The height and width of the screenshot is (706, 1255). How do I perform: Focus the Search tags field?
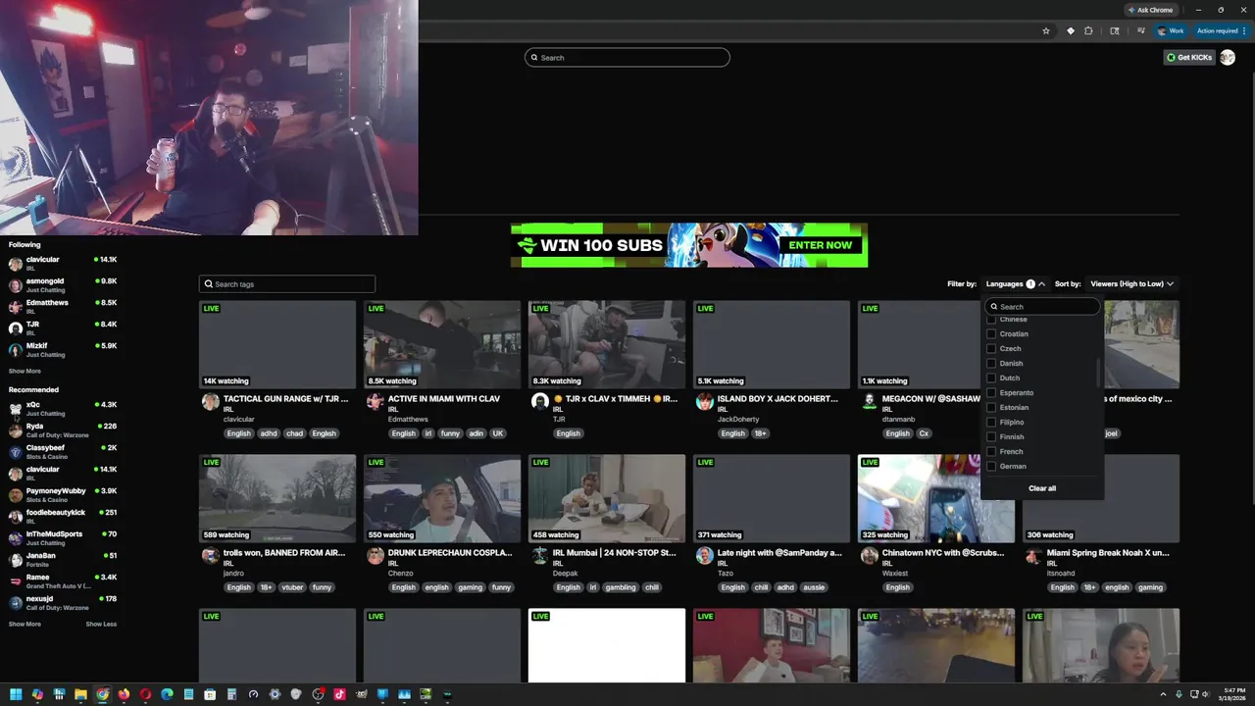click(x=287, y=283)
